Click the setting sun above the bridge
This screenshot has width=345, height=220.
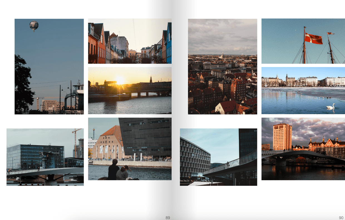(120, 80)
